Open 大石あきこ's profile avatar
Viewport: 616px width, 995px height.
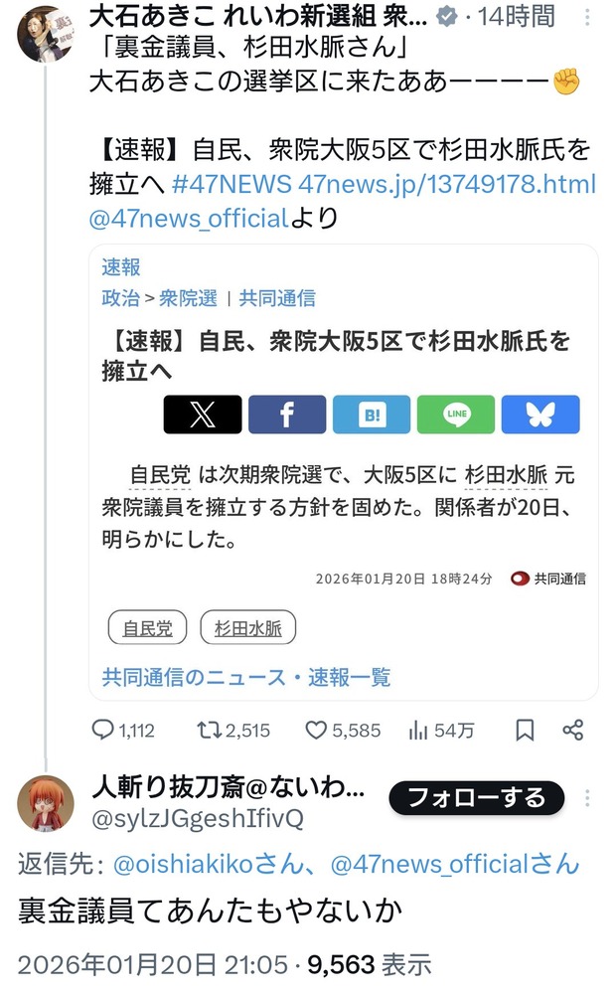tap(45, 34)
